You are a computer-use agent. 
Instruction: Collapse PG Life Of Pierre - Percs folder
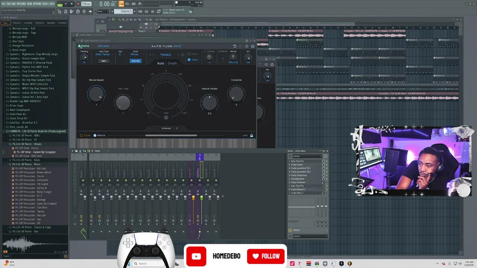(x=26, y=164)
